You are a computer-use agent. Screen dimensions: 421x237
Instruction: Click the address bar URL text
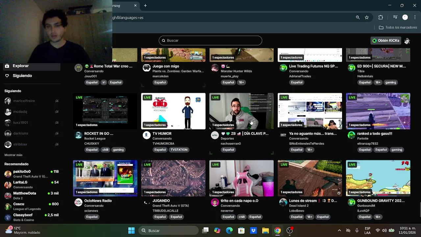(128, 17)
